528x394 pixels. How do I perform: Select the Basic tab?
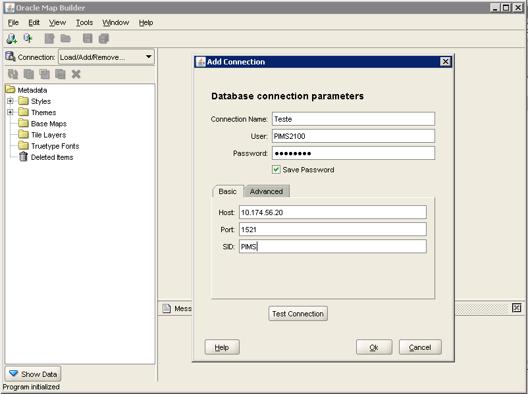click(x=228, y=191)
